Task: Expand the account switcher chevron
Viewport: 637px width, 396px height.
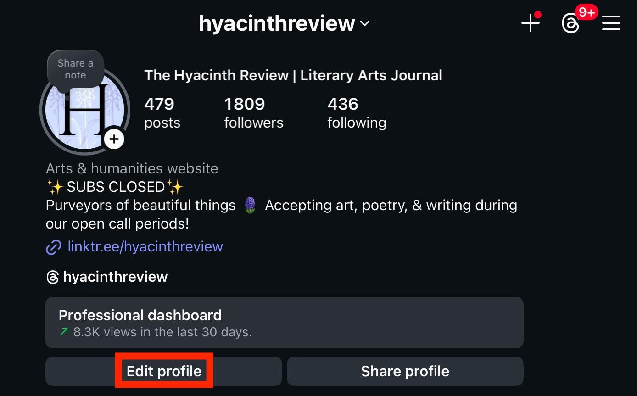Action: [x=365, y=23]
